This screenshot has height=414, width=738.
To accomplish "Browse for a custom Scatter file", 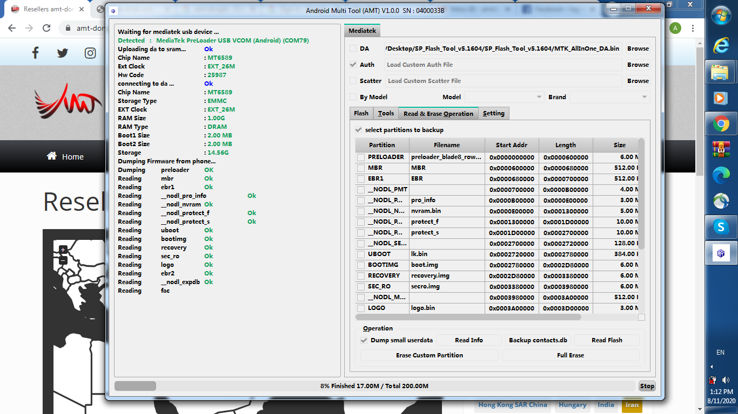I will tap(638, 81).
